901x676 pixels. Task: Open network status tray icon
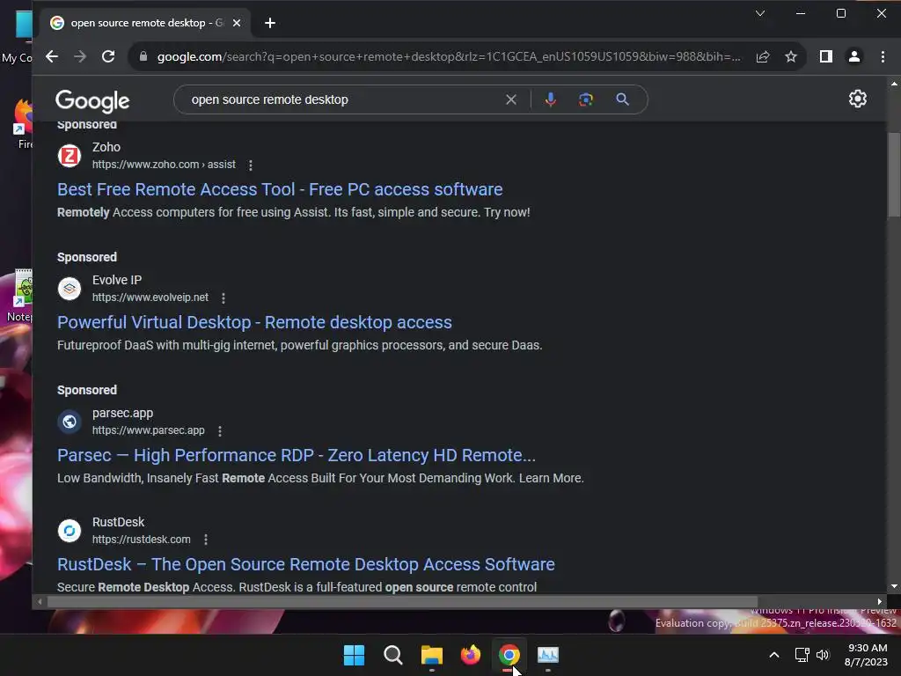[802, 655]
